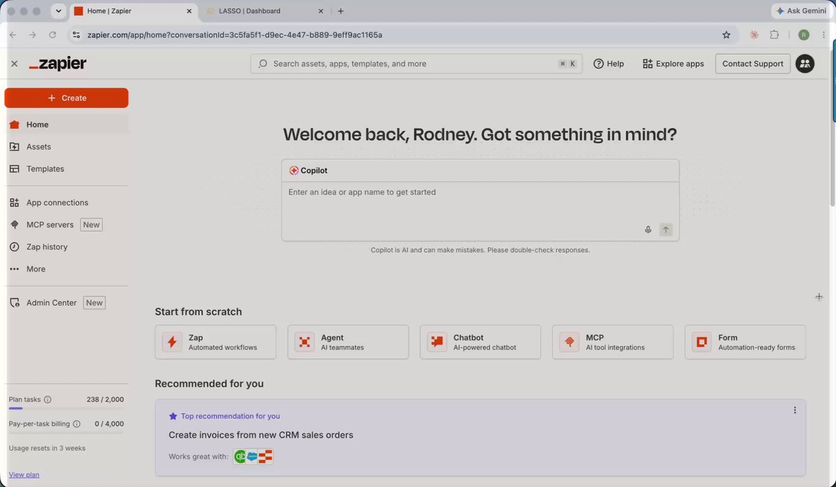Click the orange Create button
The width and height of the screenshot is (836, 487).
[66, 98]
